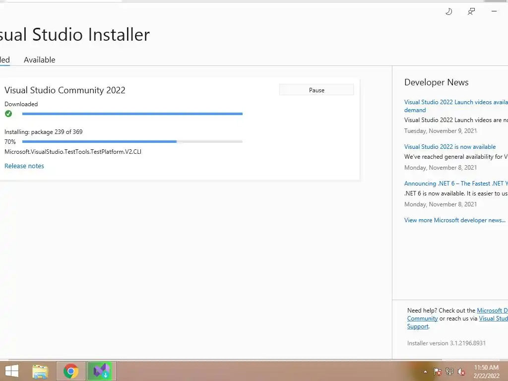Pause the Visual Studio Community 2022 installation
The image size is (508, 381).
(317, 90)
